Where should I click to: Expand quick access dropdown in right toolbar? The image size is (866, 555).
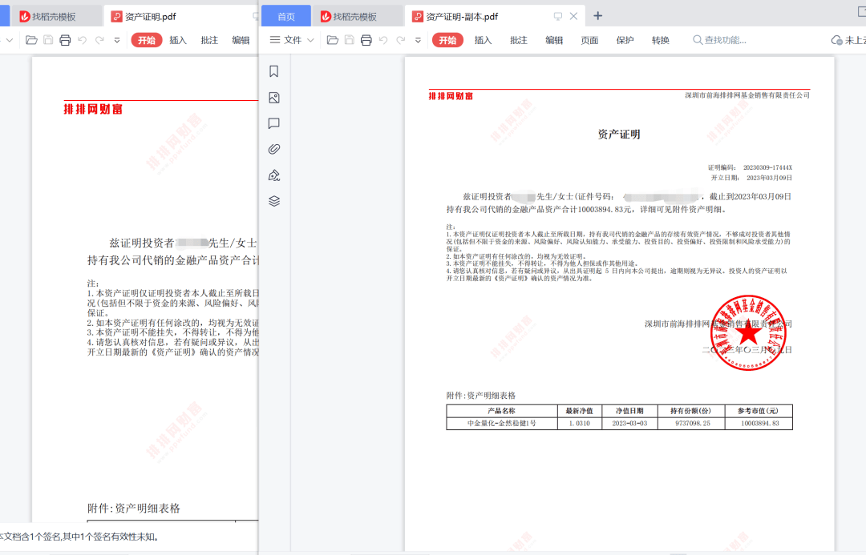pyautogui.click(x=418, y=40)
